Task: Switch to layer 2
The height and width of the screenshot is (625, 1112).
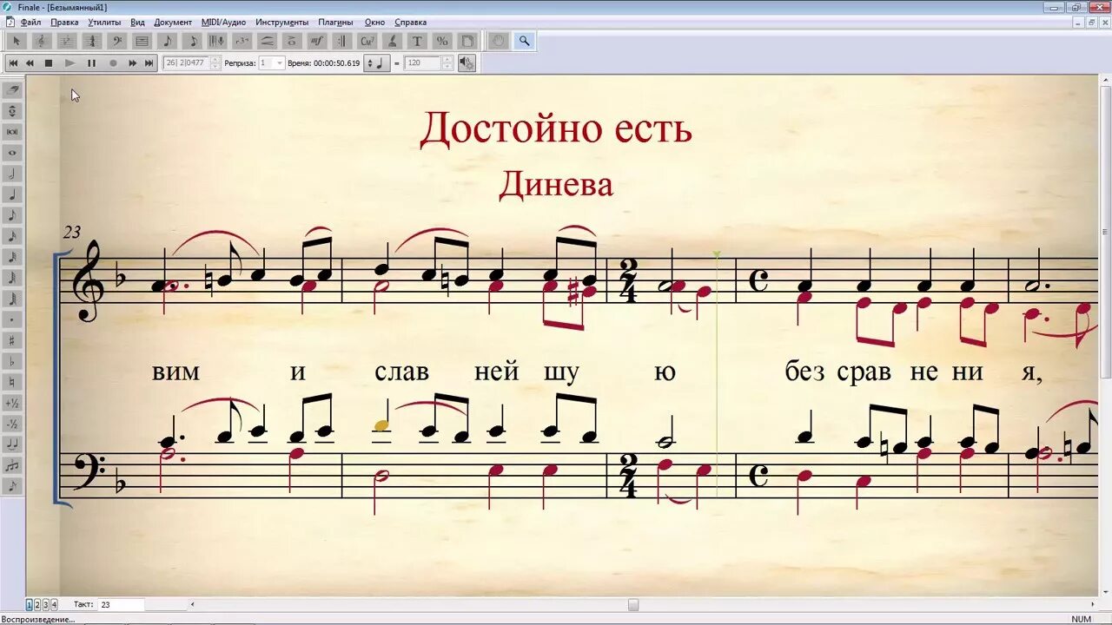Action: 37,604
